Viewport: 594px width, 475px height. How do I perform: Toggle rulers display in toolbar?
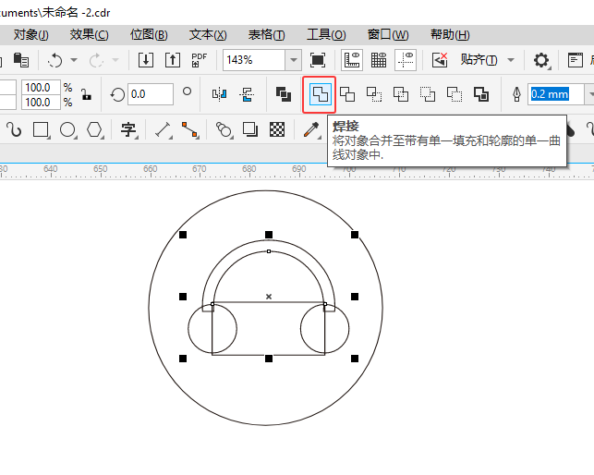(351, 60)
